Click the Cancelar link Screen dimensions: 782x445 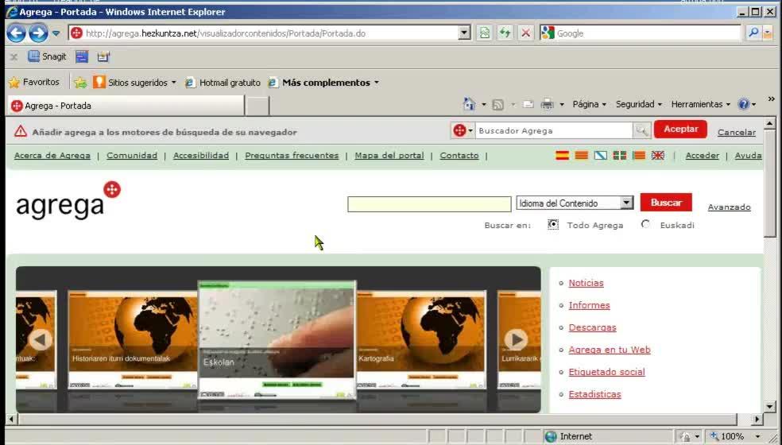click(x=736, y=132)
